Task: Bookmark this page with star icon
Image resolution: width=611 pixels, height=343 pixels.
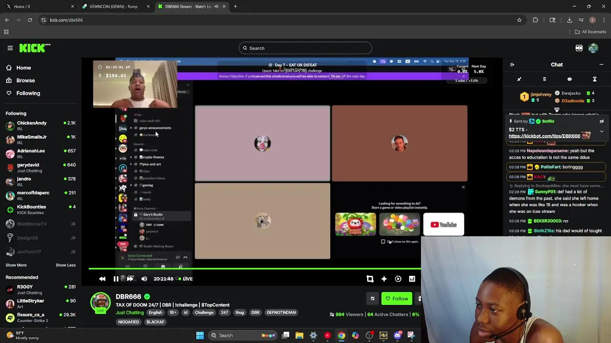Action: 519,20
